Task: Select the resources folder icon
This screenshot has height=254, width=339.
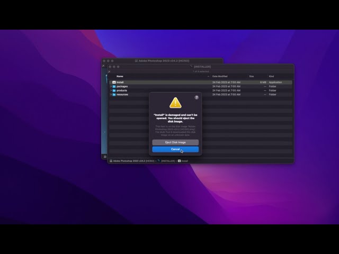Action: 114,94
